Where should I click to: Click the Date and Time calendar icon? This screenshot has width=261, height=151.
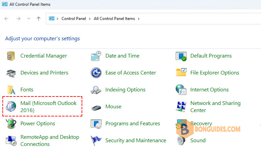[96, 56]
